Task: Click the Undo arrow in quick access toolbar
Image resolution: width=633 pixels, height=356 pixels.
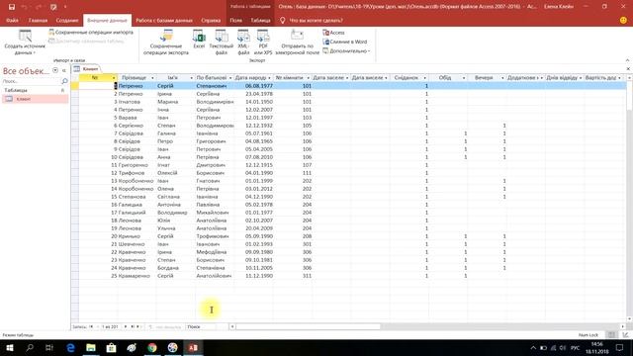Action: [24, 7]
